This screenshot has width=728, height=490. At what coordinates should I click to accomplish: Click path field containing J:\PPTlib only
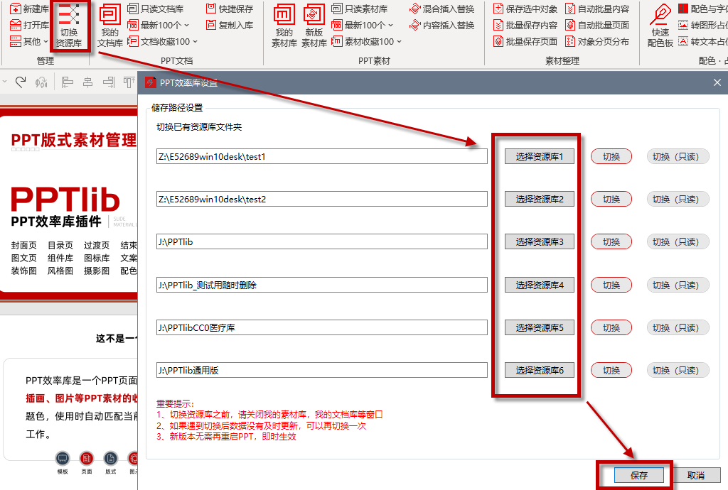click(322, 242)
